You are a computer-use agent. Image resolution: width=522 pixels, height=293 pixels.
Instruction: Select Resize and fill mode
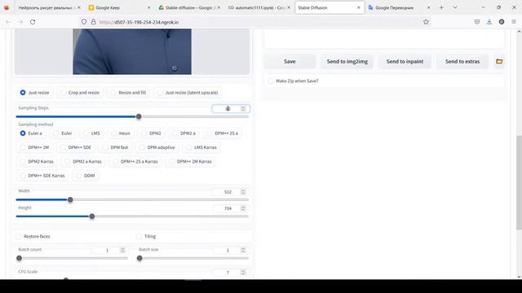point(129,93)
